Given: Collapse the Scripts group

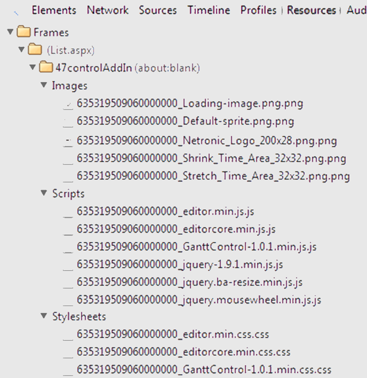Looking at the screenshot, I should point(44,194).
